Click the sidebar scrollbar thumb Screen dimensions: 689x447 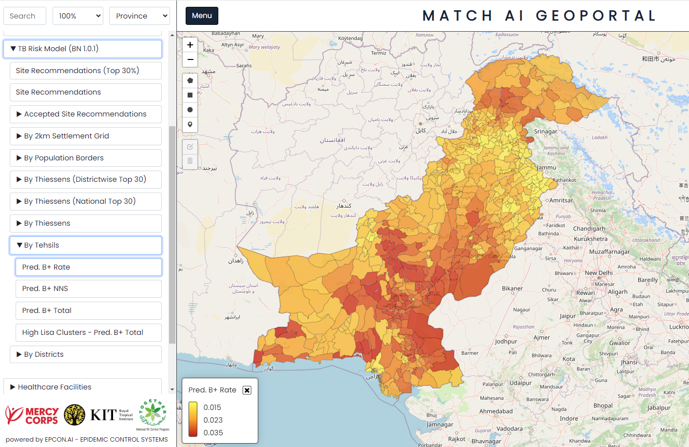point(172,235)
